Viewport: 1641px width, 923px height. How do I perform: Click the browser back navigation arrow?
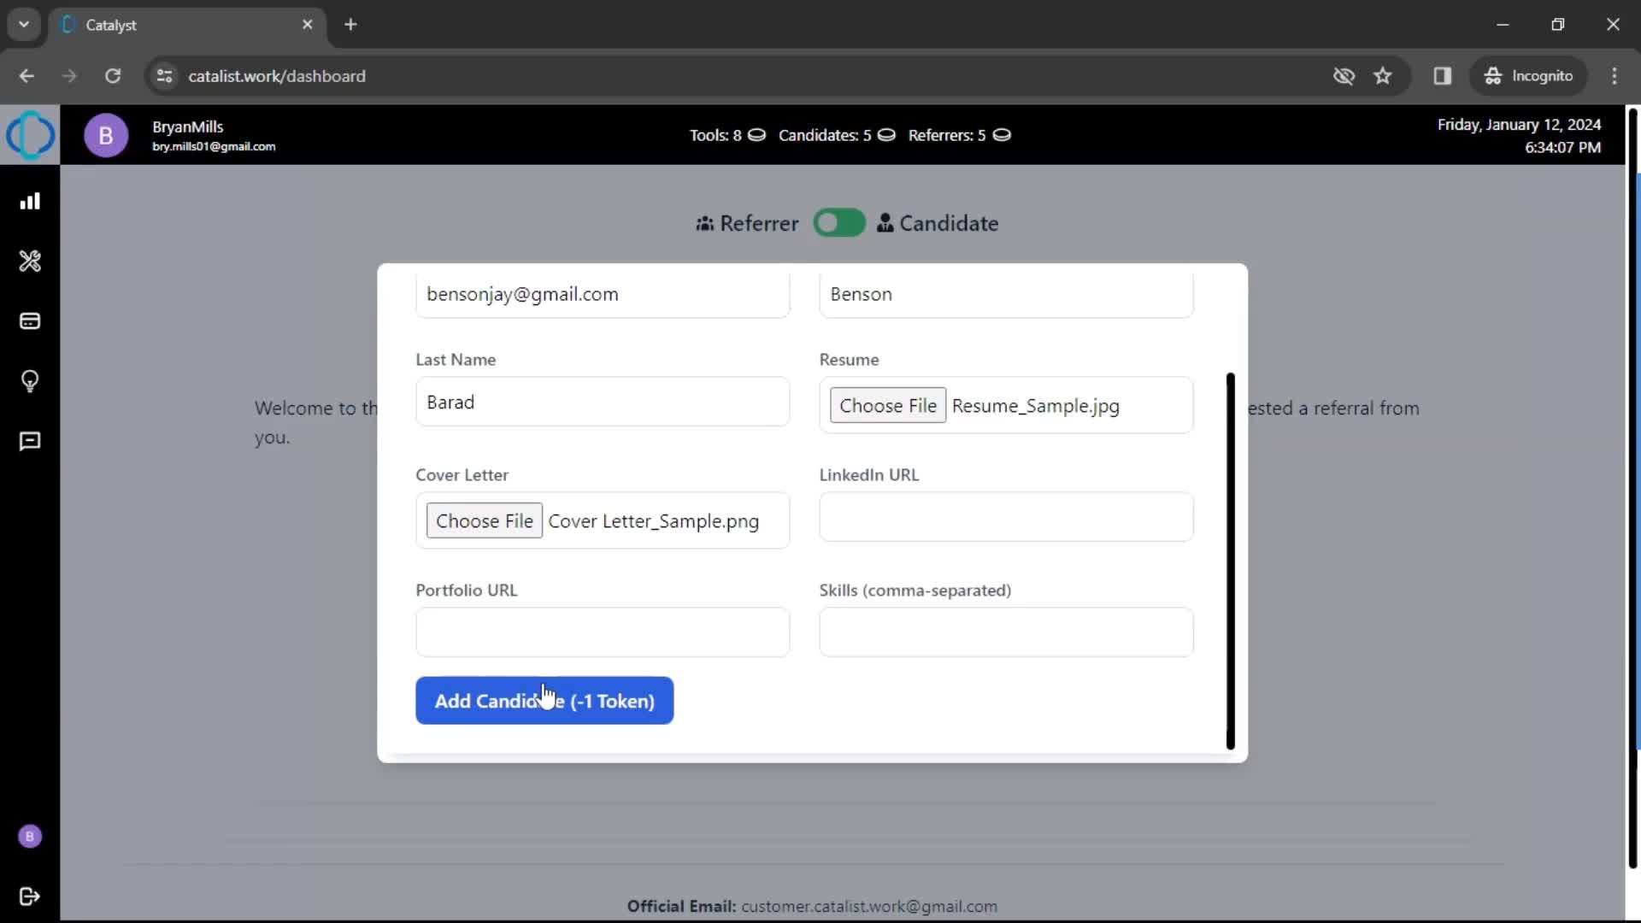(x=27, y=75)
